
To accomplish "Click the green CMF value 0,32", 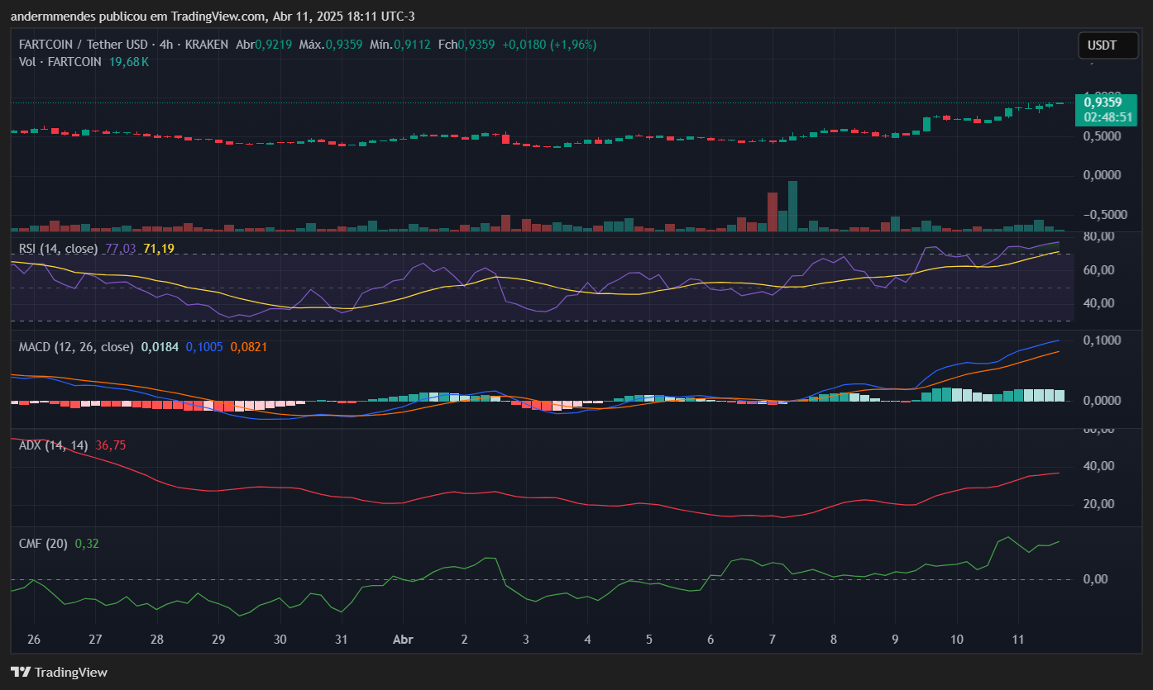I will [x=87, y=544].
